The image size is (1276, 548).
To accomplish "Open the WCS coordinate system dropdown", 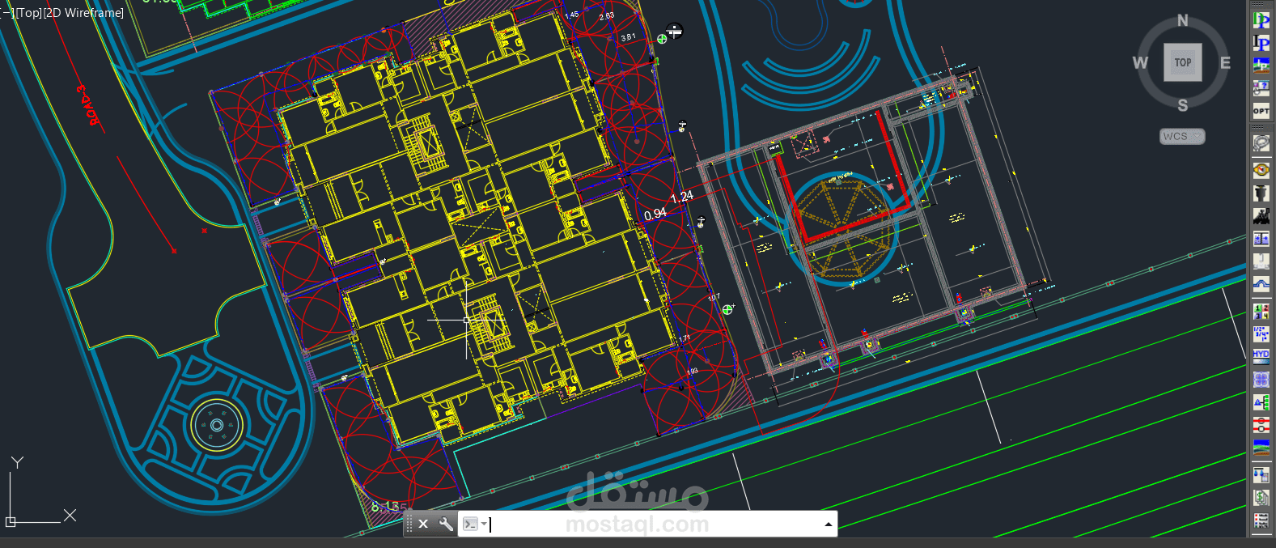I will [1182, 136].
